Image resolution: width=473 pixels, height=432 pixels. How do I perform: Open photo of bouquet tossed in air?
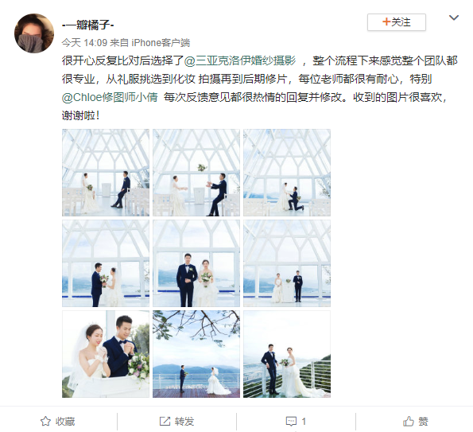tap(196, 173)
